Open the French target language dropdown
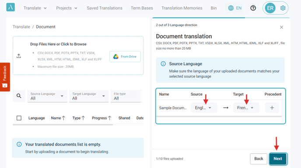The height and width of the screenshot is (168, 301). tap(246, 108)
